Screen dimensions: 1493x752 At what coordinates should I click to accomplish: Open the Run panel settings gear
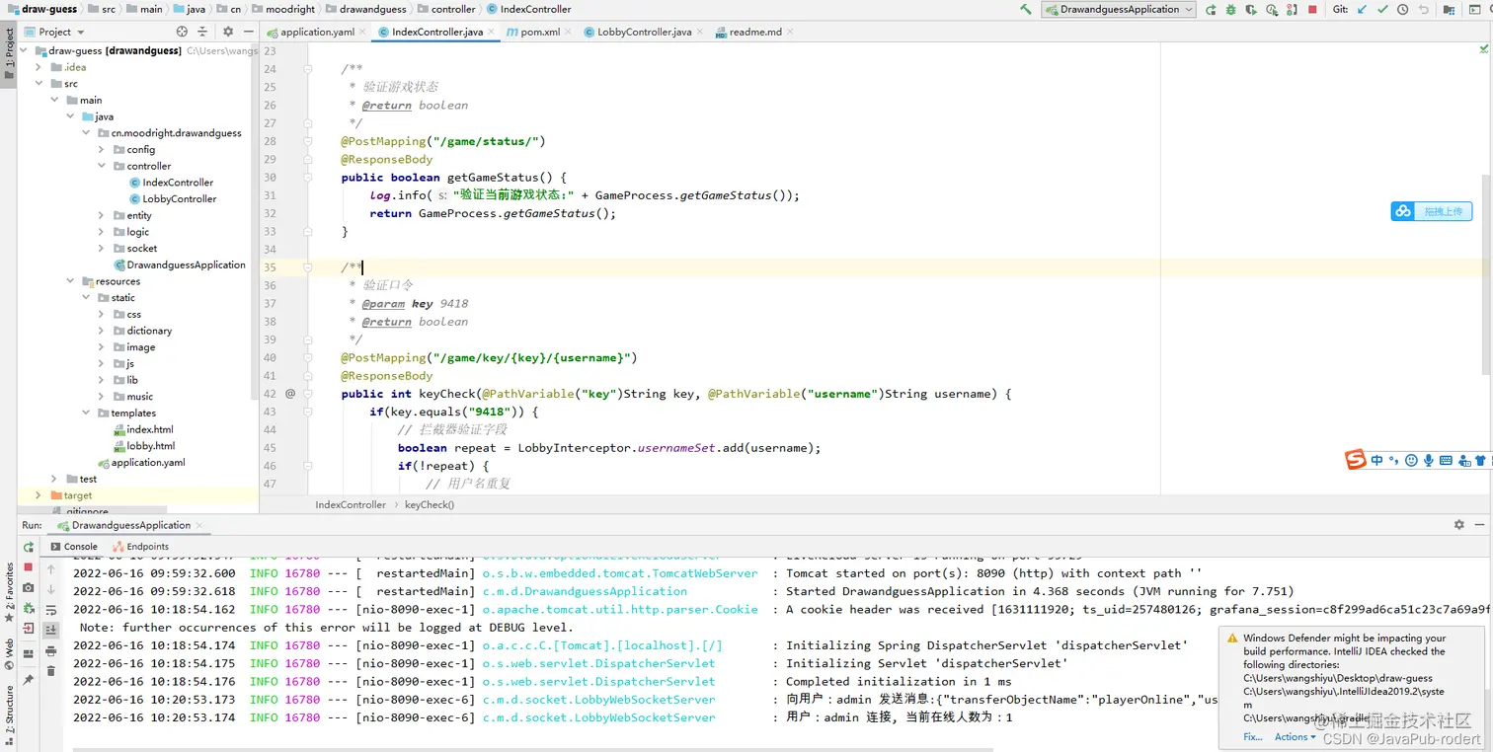pos(1458,525)
